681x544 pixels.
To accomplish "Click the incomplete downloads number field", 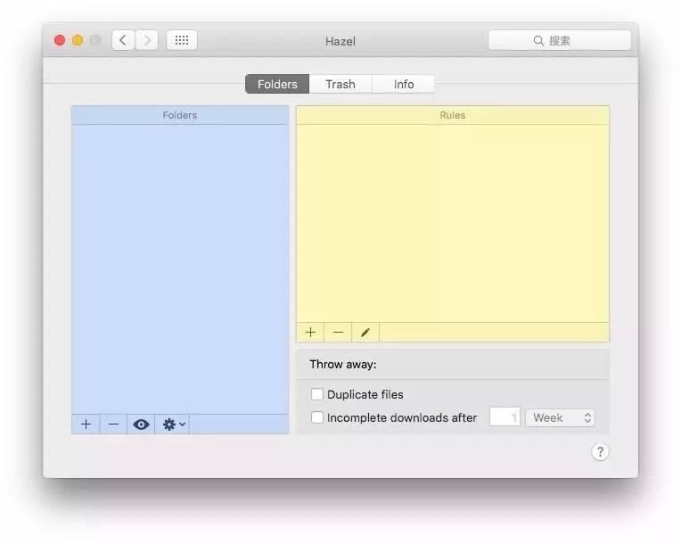I will 505,417.
